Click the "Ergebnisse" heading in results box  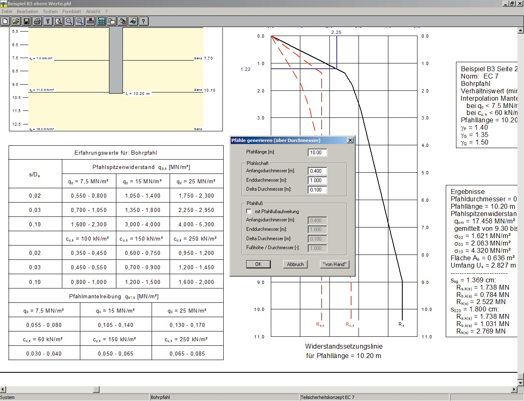pyautogui.click(x=467, y=191)
